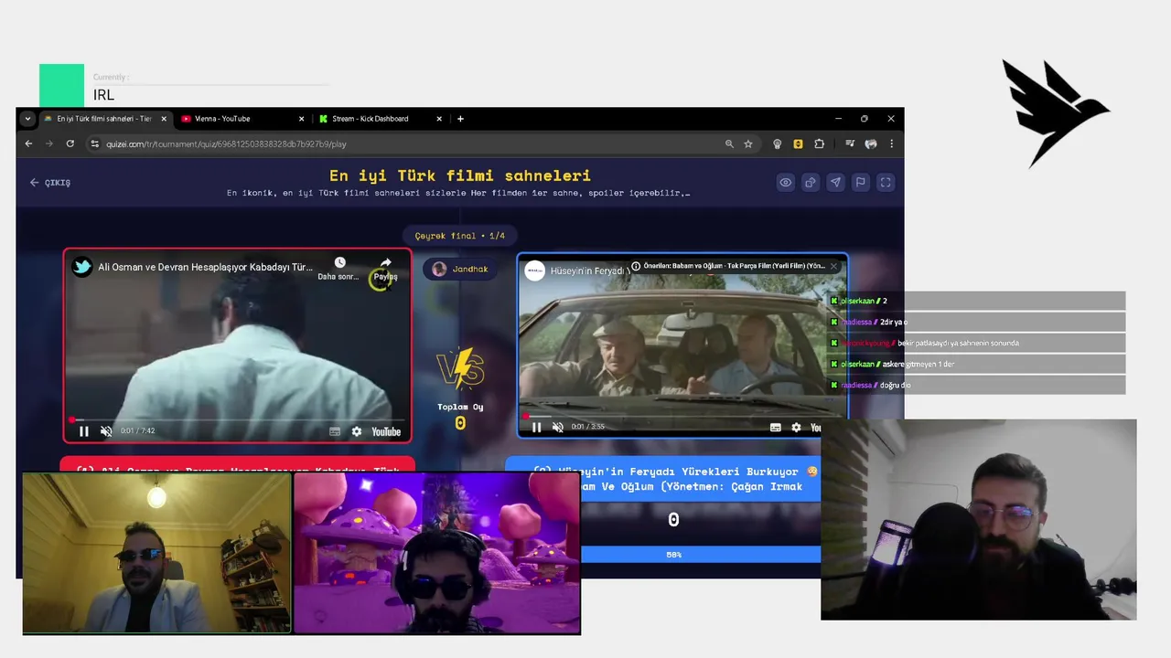Click the zoom magnifier icon in address bar
This screenshot has width=1171, height=658.
pyautogui.click(x=729, y=143)
